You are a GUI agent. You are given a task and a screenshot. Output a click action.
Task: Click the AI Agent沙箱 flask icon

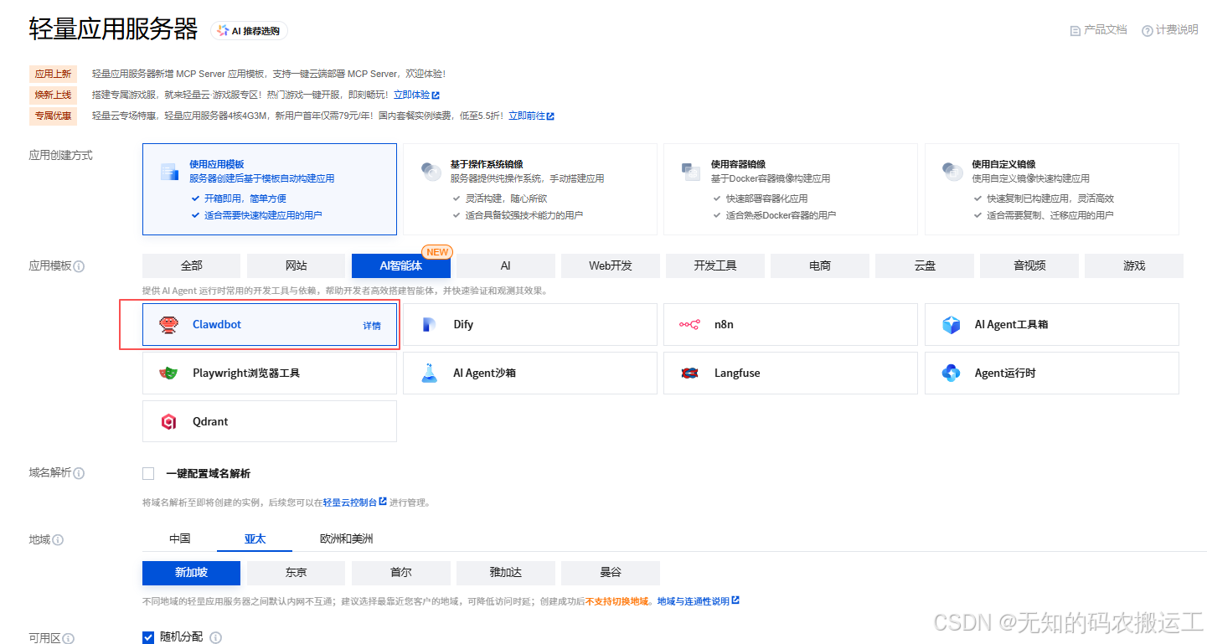click(430, 374)
